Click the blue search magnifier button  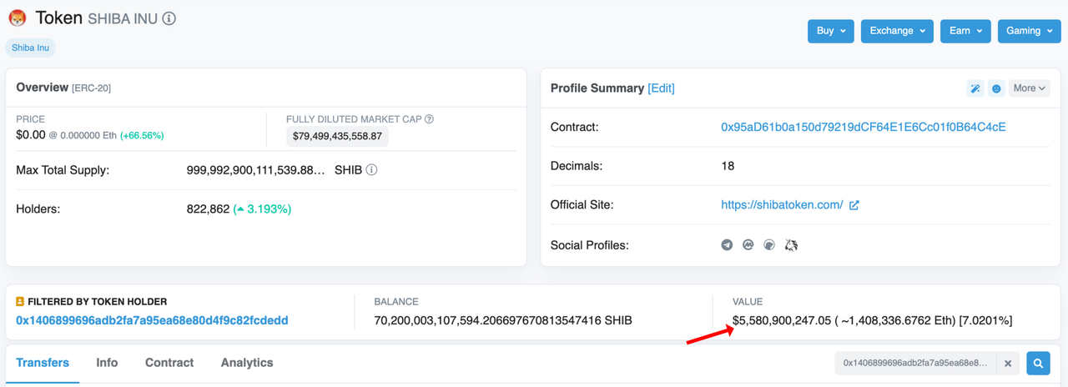click(1038, 363)
